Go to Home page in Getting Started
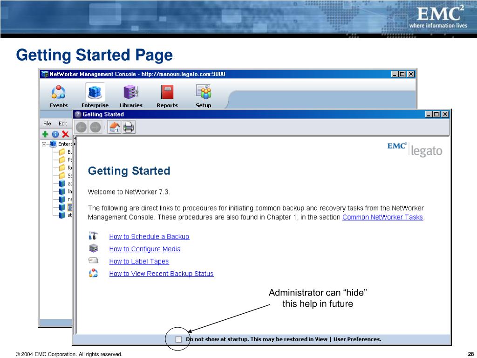 click(115, 127)
